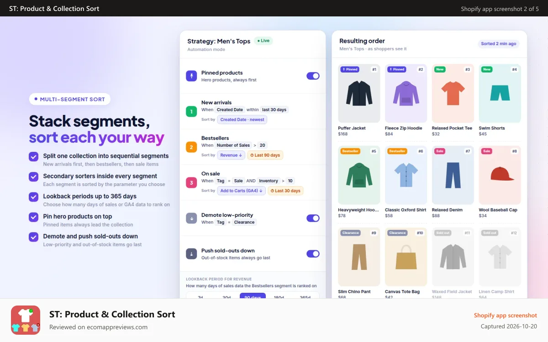Image resolution: width=548 pixels, height=342 pixels.
Task: Click the #1 rank label on Puffer Jacket
Action: (x=374, y=69)
